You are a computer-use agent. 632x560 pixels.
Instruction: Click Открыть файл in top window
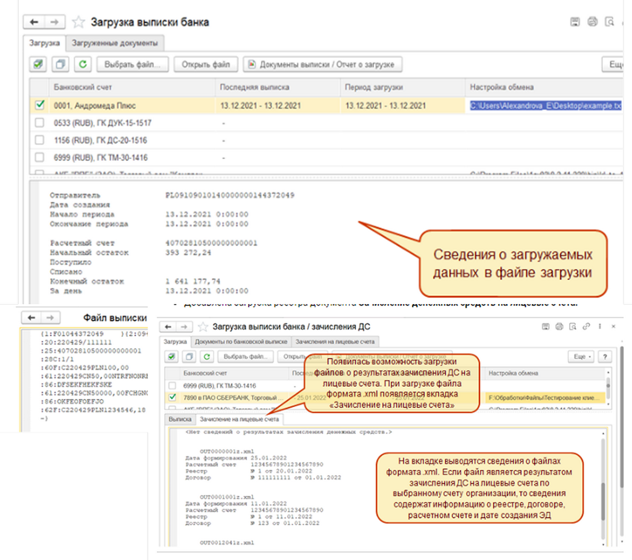[x=206, y=65]
